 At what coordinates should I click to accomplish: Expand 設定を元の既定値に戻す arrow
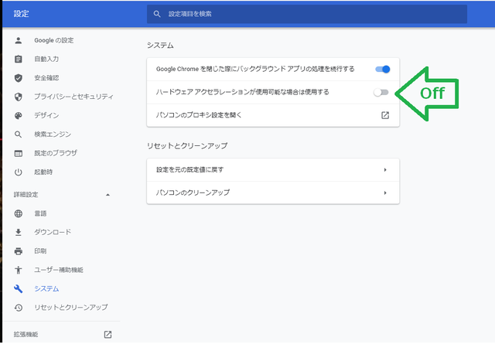click(385, 170)
